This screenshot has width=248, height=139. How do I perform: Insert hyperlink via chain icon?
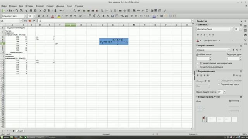click(x=138, y=11)
